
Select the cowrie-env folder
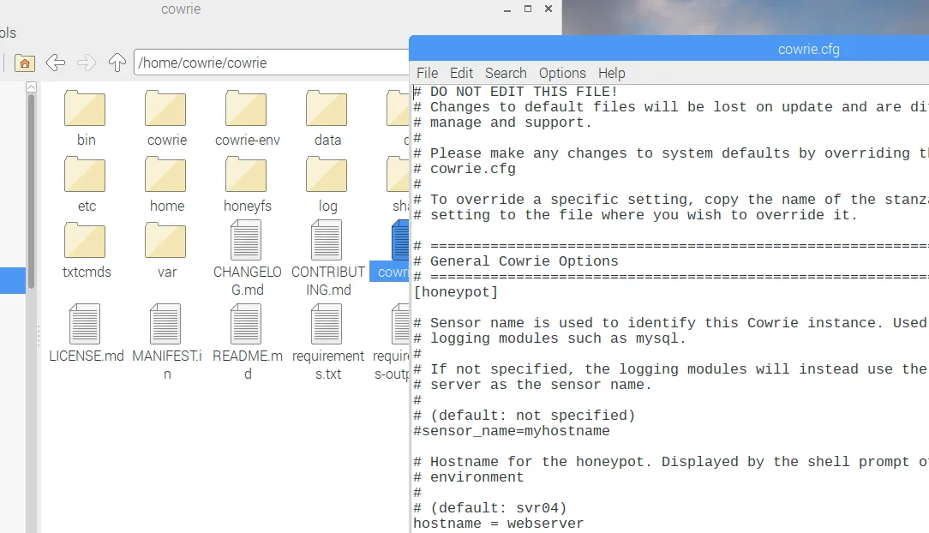pos(247,108)
